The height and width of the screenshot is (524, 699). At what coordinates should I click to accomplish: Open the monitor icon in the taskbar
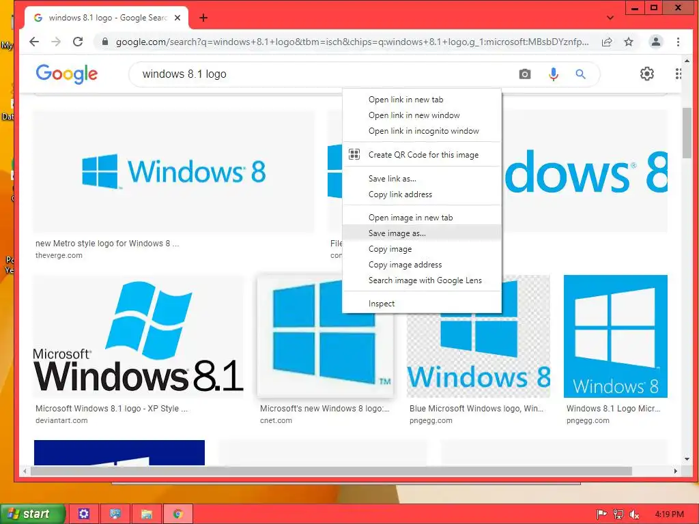coord(115,514)
